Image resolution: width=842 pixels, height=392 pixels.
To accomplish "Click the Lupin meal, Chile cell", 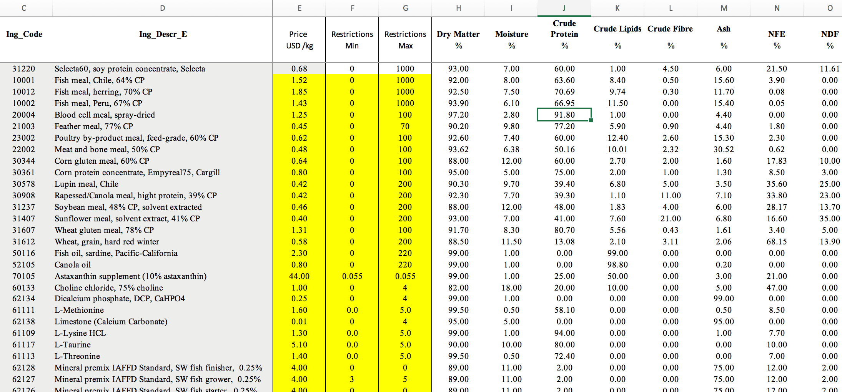I will (87, 184).
